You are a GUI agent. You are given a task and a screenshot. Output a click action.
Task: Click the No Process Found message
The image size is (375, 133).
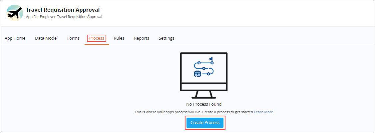coord(204,104)
